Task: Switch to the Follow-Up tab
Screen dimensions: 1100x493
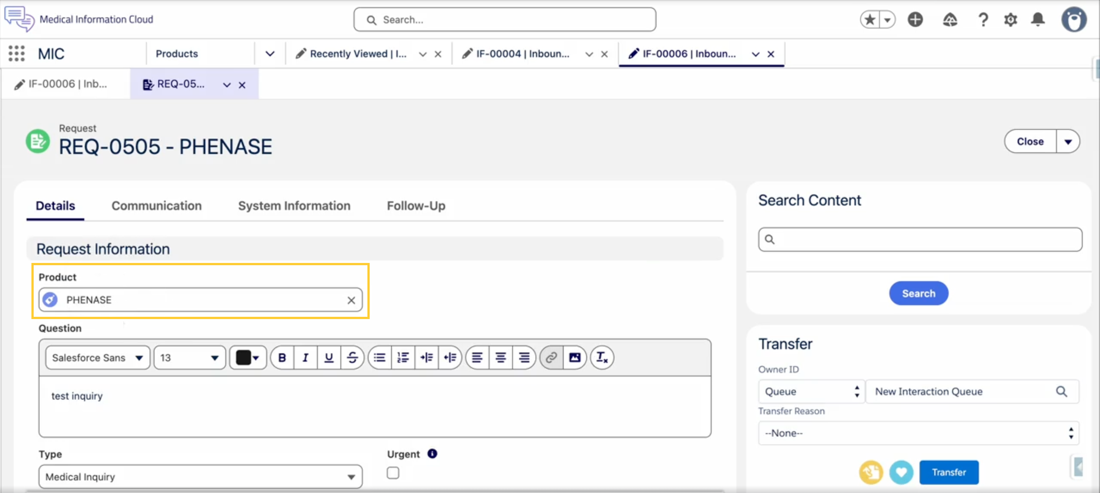Action: point(416,206)
